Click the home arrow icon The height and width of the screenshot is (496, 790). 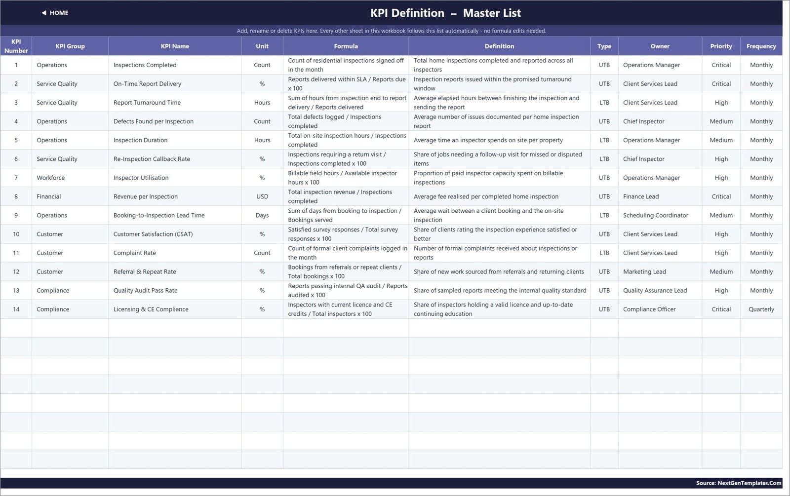pyautogui.click(x=44, y=13)
